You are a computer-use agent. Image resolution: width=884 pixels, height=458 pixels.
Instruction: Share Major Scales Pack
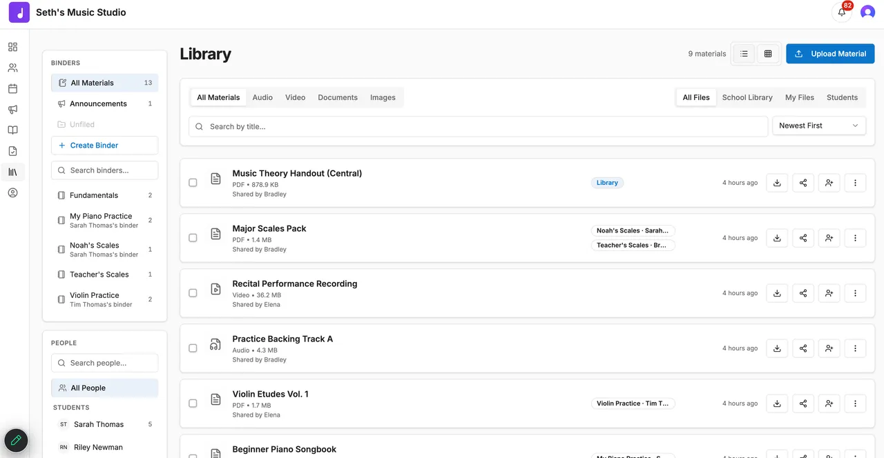(x=803, y=238)
